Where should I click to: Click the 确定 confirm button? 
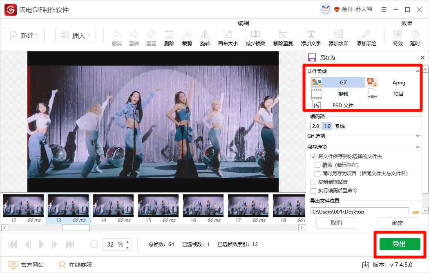398,223
